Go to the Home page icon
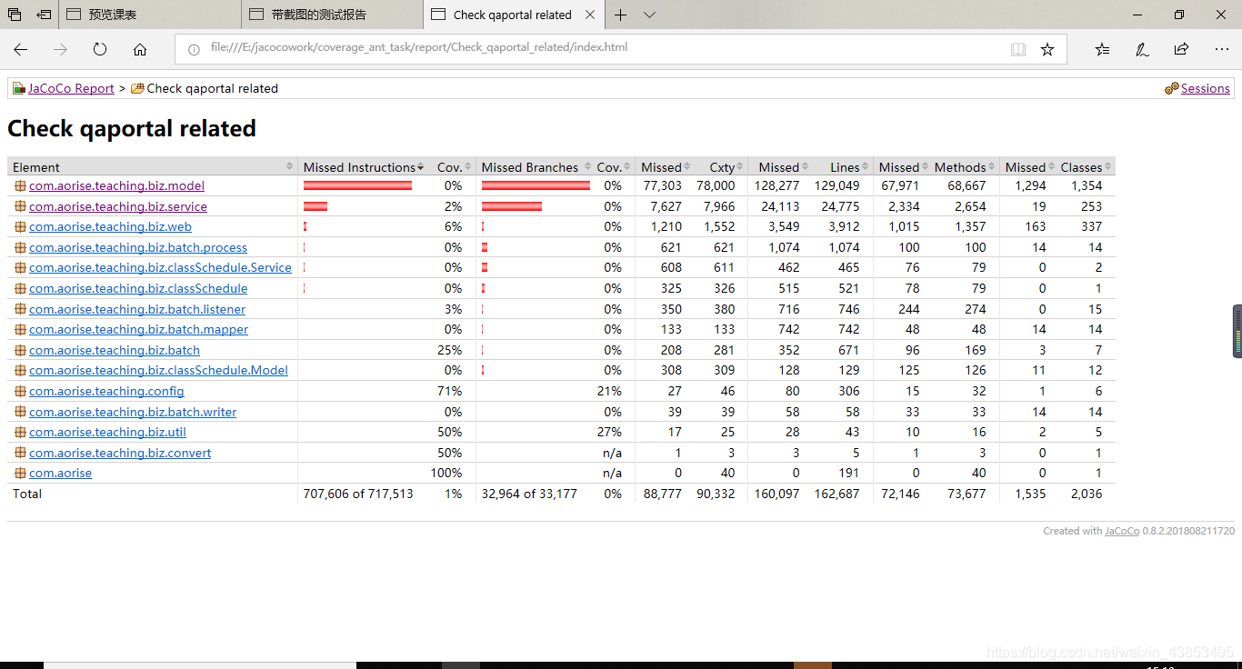The width and height of the screenshot is (1242, 669). 140,49
